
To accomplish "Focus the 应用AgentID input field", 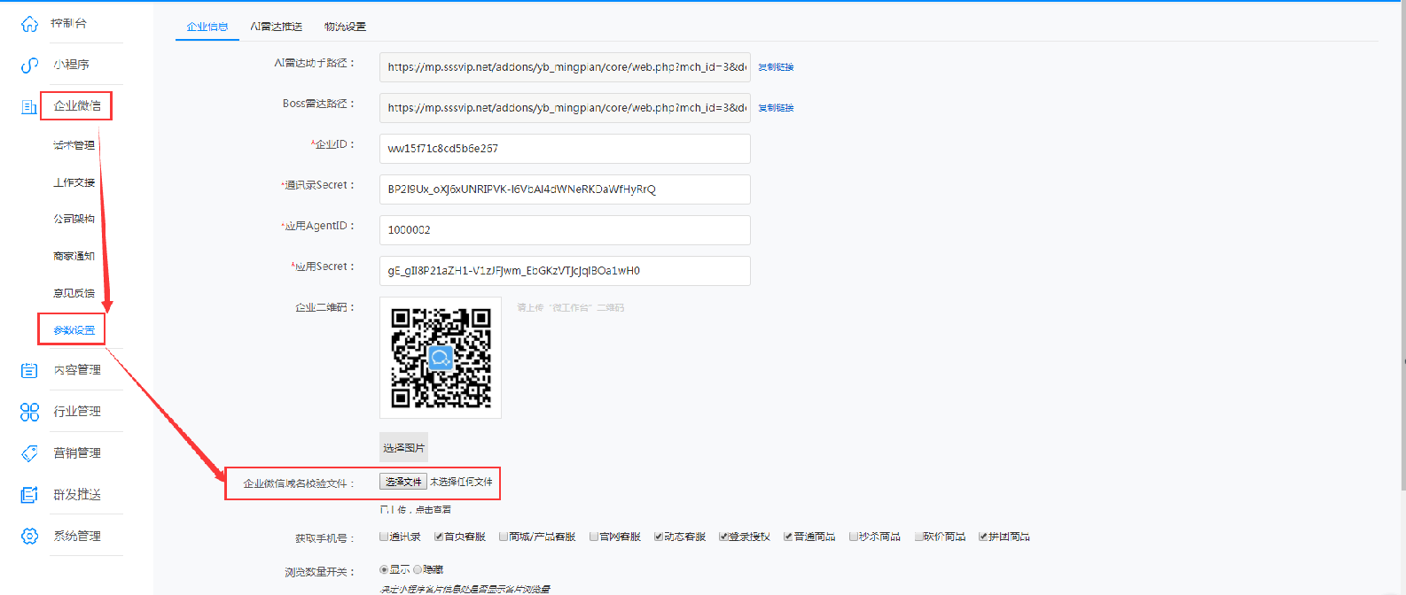I will click(x=565, y=230).
